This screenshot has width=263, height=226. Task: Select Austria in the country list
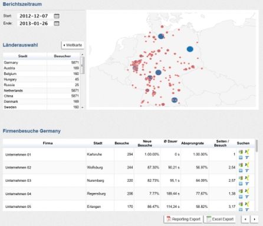(41, 68)
